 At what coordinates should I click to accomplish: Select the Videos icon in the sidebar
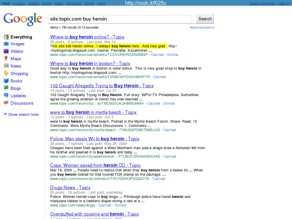coord(6,51)
